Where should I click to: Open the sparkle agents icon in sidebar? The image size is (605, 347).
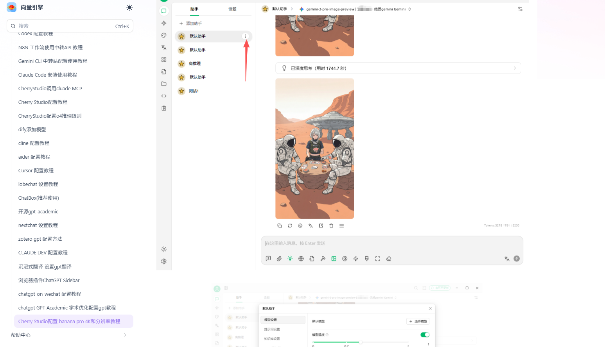click(164, 23)
